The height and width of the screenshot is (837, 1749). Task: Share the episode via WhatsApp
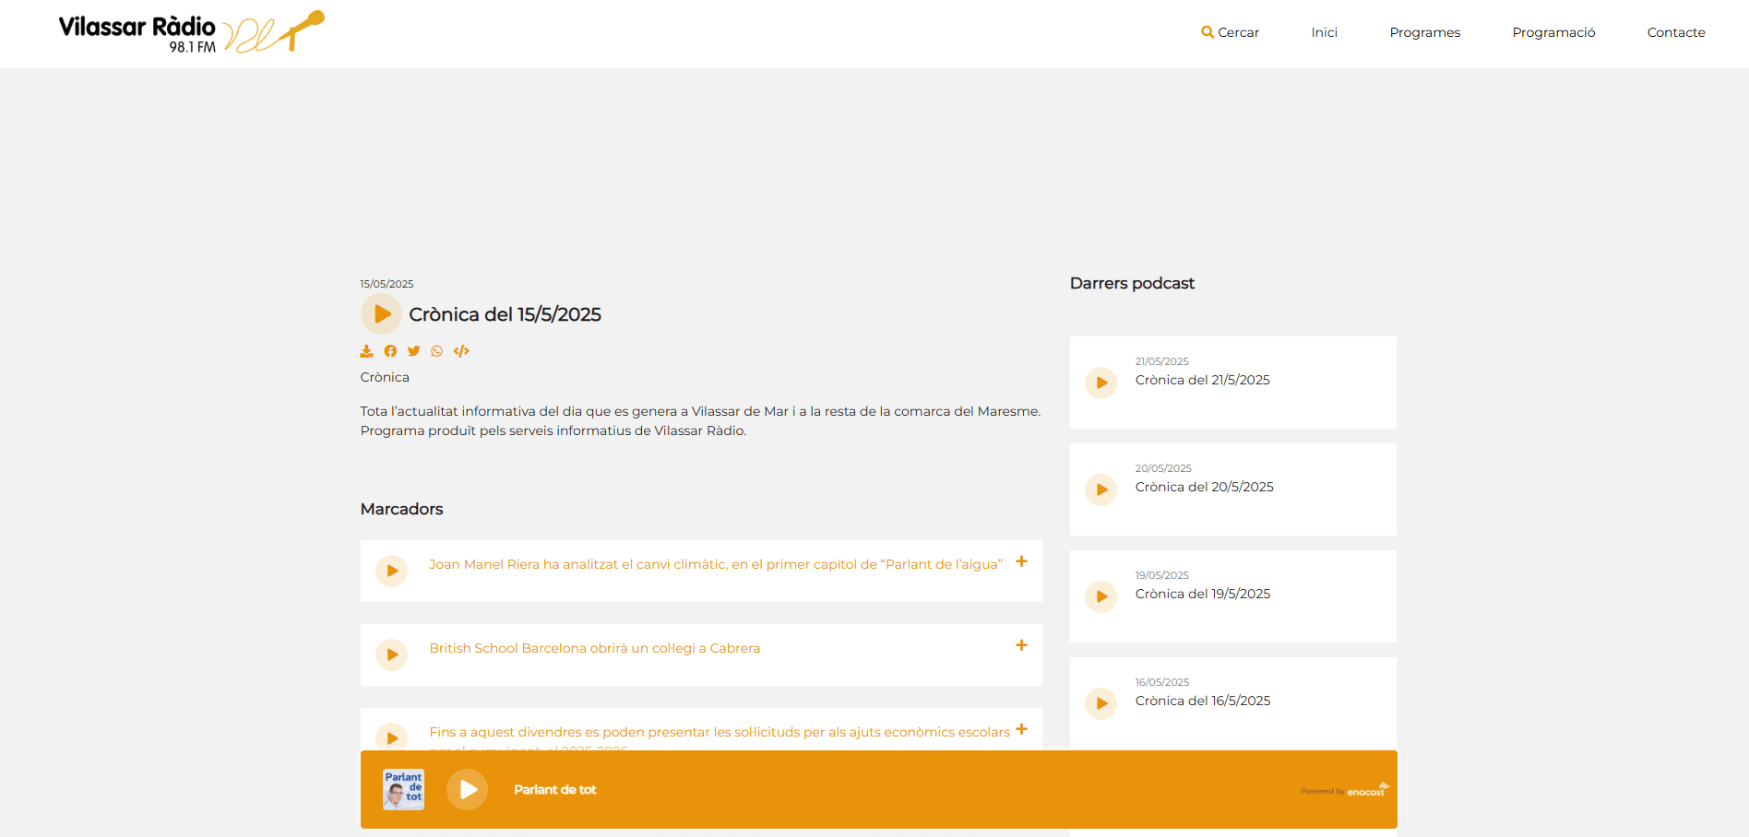[x=436, y=351]
